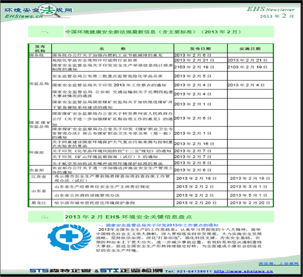Screen dimensions: 303x277
Task: Select the 山东省公共消防设施管理办法 row
Action: pyautogui.click(x=162, y=195)
